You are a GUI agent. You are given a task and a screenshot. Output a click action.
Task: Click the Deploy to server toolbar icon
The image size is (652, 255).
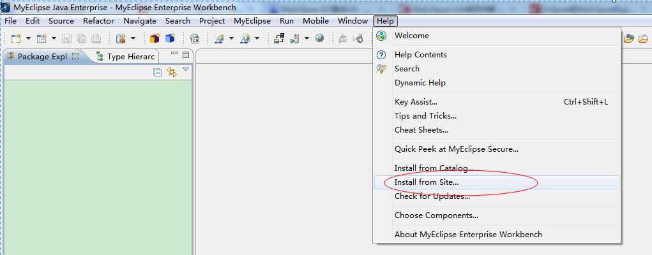[x=279, y=39]
